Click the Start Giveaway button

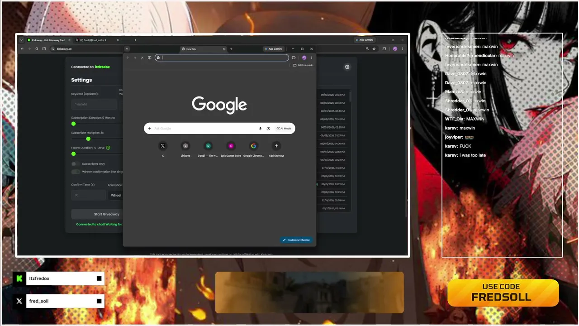97,214
